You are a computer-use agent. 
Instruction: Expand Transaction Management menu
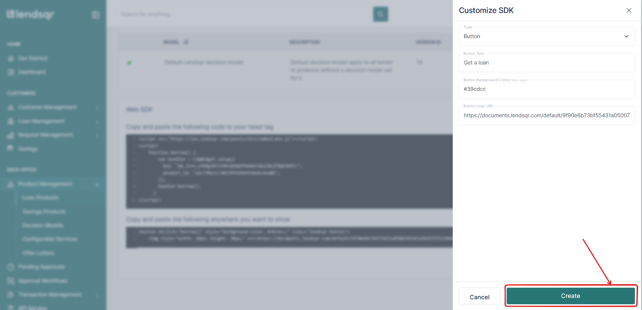(x=53, y=294)
